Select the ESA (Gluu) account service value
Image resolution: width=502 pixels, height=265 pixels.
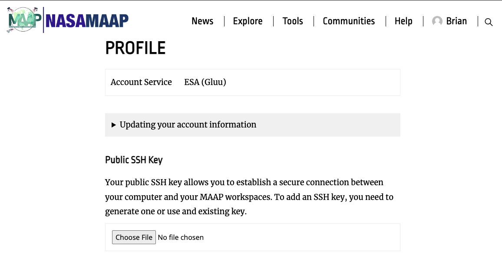point(205,82)
